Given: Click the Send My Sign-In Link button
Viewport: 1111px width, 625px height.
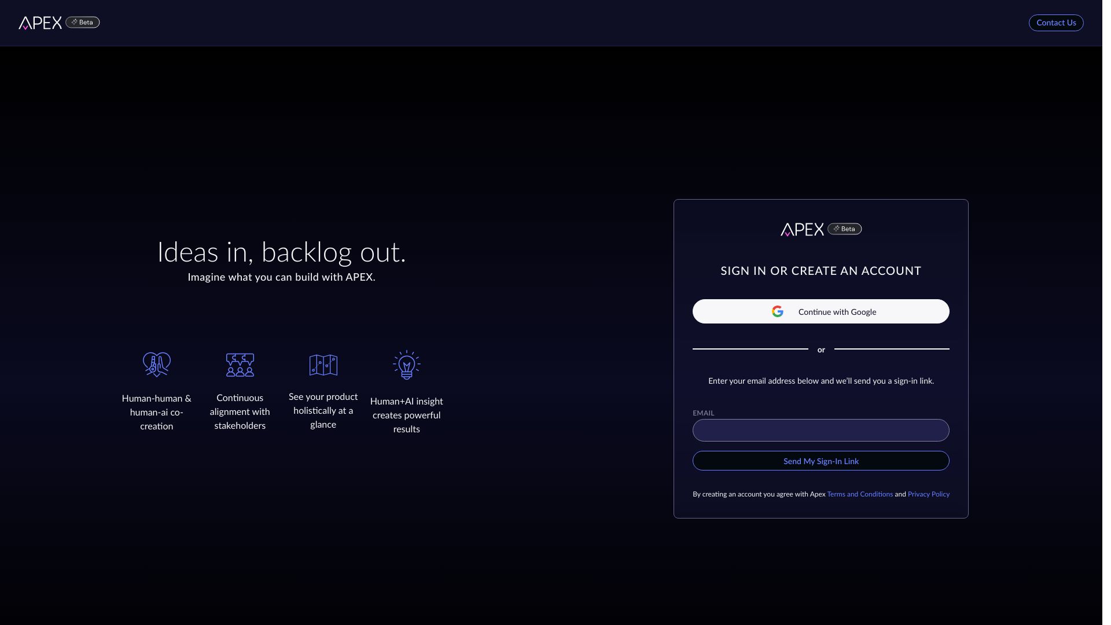Looking at the screenshot, I should click(x=821, y=461).
